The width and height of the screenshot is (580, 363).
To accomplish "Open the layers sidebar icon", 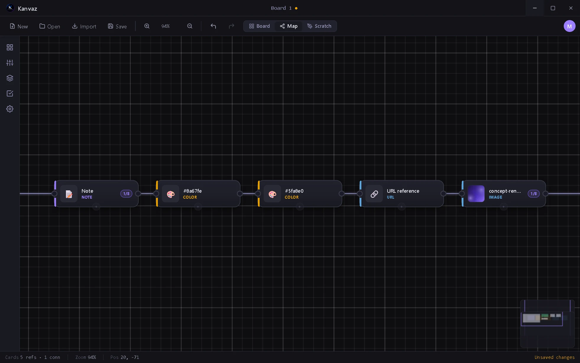I will click(x=10, y=78).
